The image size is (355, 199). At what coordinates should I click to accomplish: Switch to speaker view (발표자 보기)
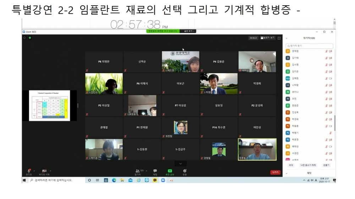pyautogui.click(x=268, y=38)
